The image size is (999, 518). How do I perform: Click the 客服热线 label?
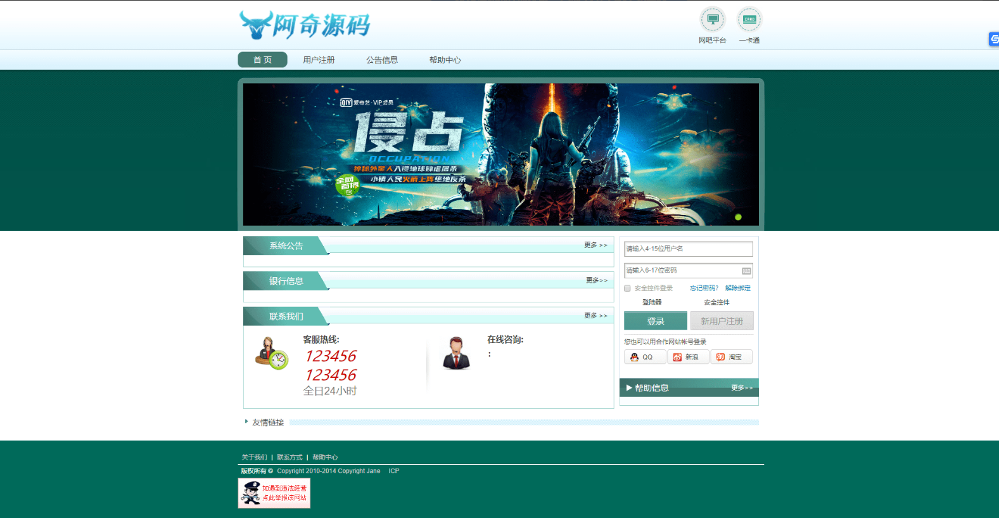321,340
